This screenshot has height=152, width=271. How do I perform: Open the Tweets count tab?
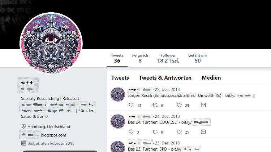coord(117,58)
